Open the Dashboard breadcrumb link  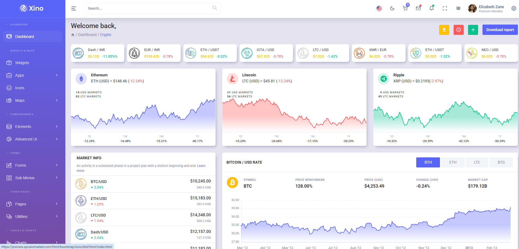coord(87,35)
